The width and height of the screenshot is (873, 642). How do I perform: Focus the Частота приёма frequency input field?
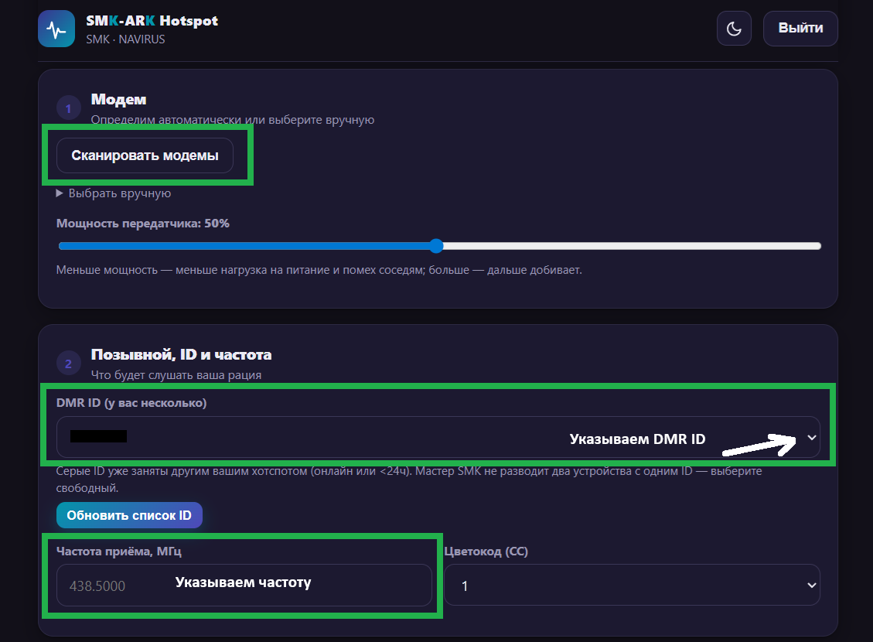click(x=244, y=586)
